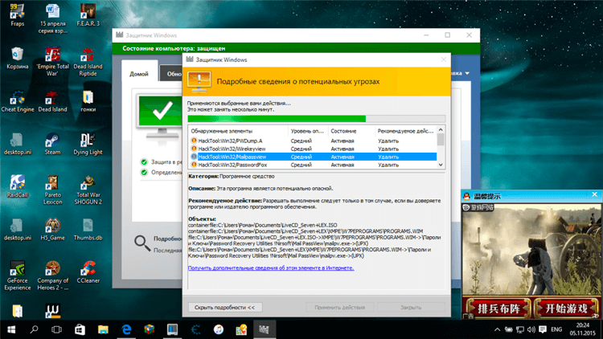Viewport: 603px width, 339px height.
Task: Select the Pareto Lexicon desktop shortcut
Action: point(53,190)
